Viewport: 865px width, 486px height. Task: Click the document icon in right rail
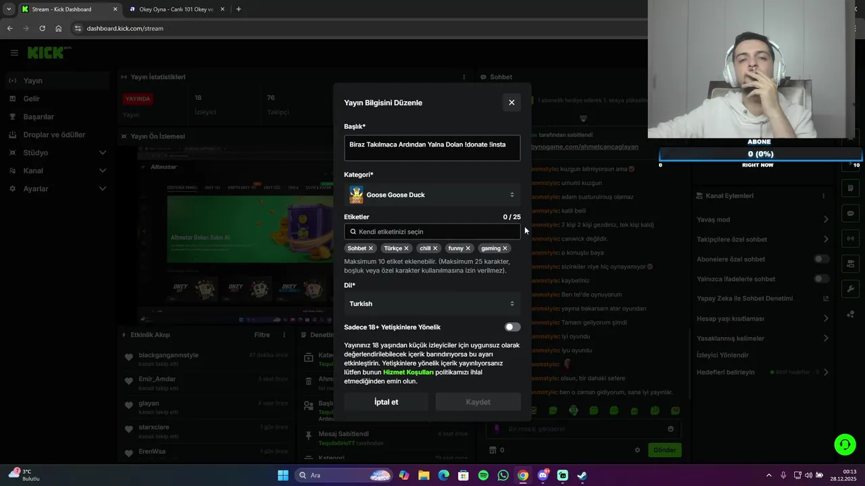851,188
